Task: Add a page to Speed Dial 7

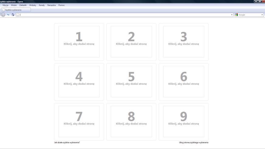Action: click(x=79, y=122)
